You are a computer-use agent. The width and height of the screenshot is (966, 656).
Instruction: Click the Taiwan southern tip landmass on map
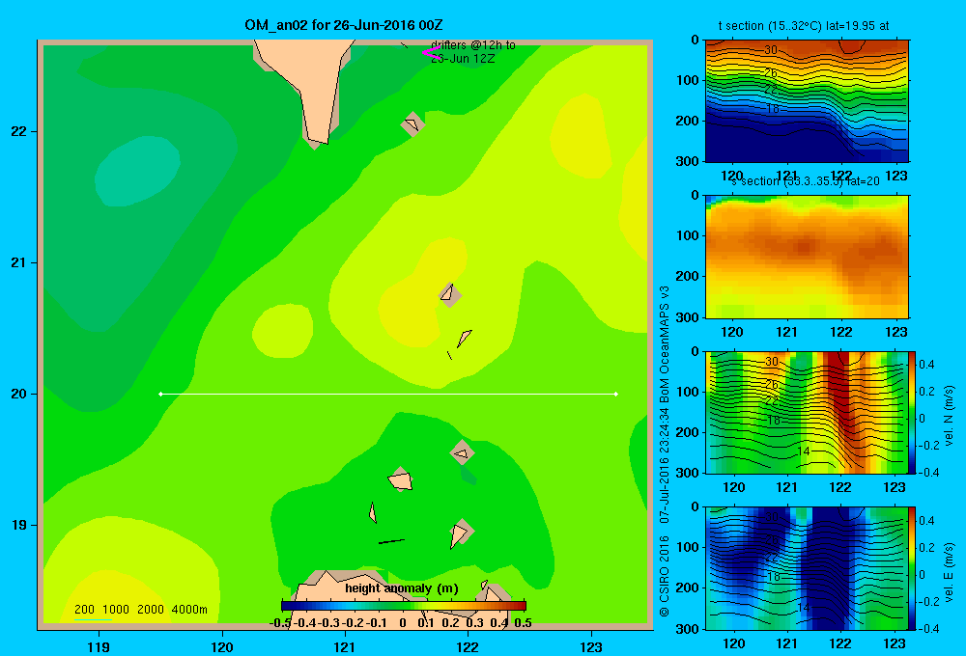(x=314, y=86)
